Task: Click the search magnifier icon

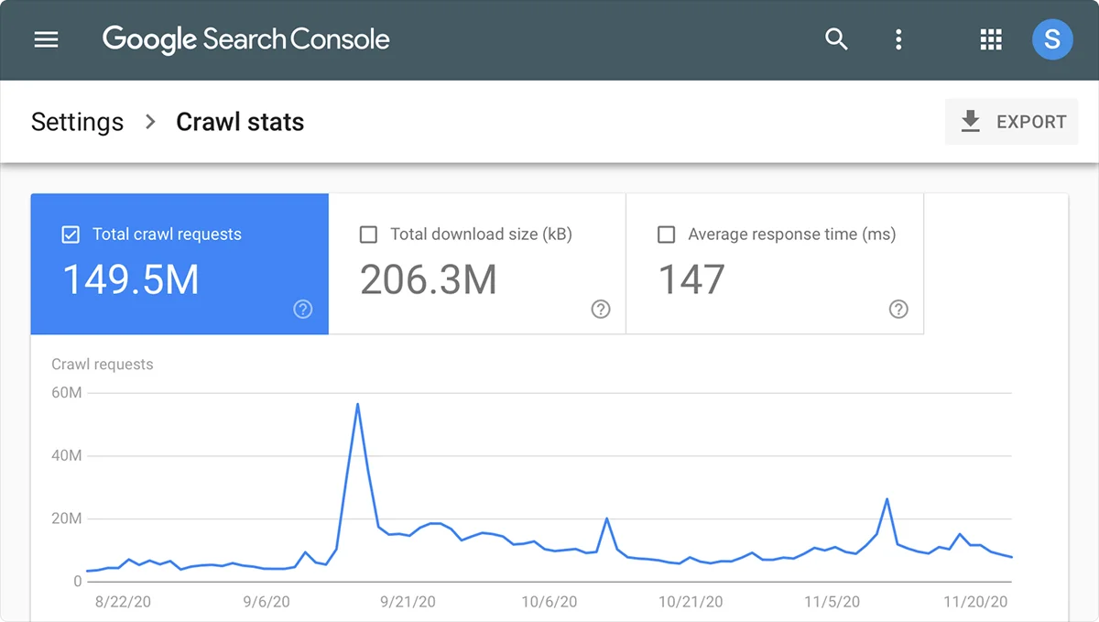Action: [836, 39]
